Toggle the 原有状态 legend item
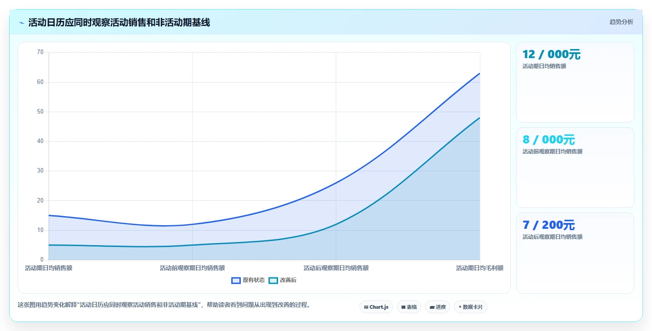 click(248, 281)
